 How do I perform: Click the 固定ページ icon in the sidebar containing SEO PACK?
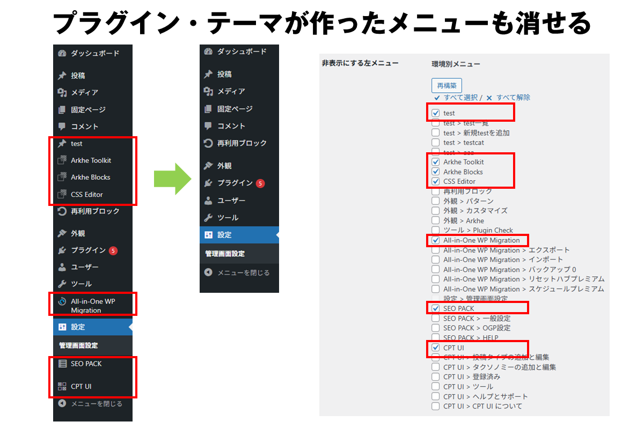(62, 110)
